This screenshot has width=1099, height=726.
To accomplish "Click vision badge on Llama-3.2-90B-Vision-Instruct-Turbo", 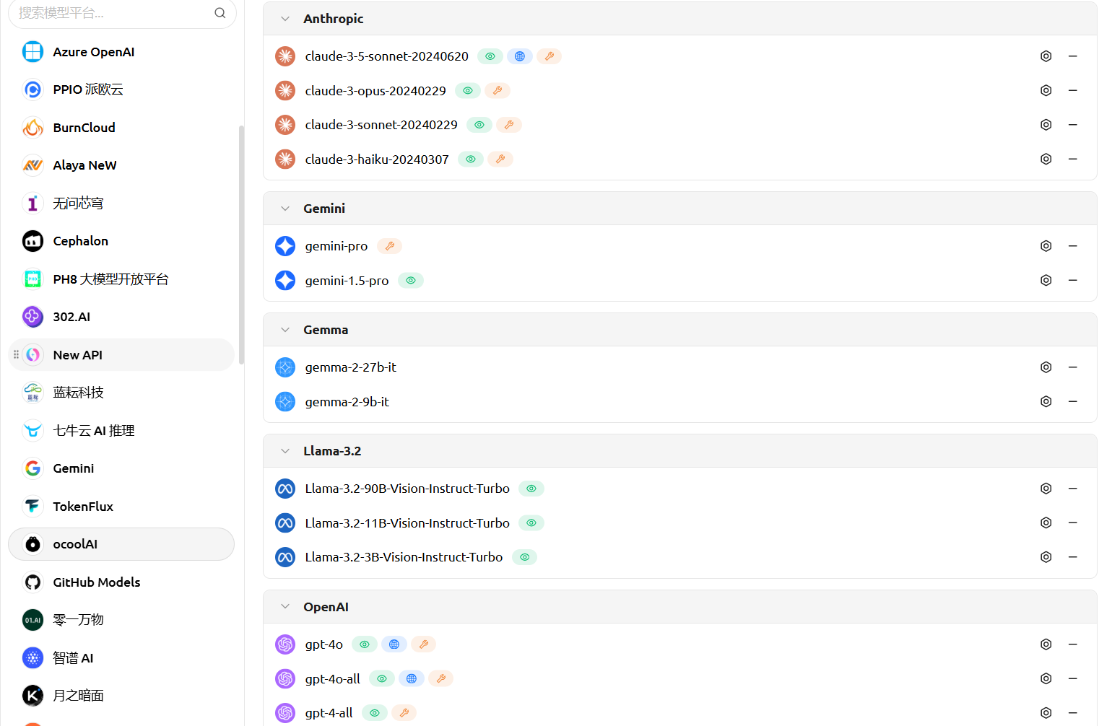I will point(531,489).
